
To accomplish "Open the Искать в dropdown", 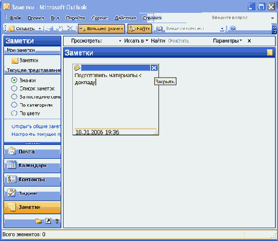I will [136, 41].
